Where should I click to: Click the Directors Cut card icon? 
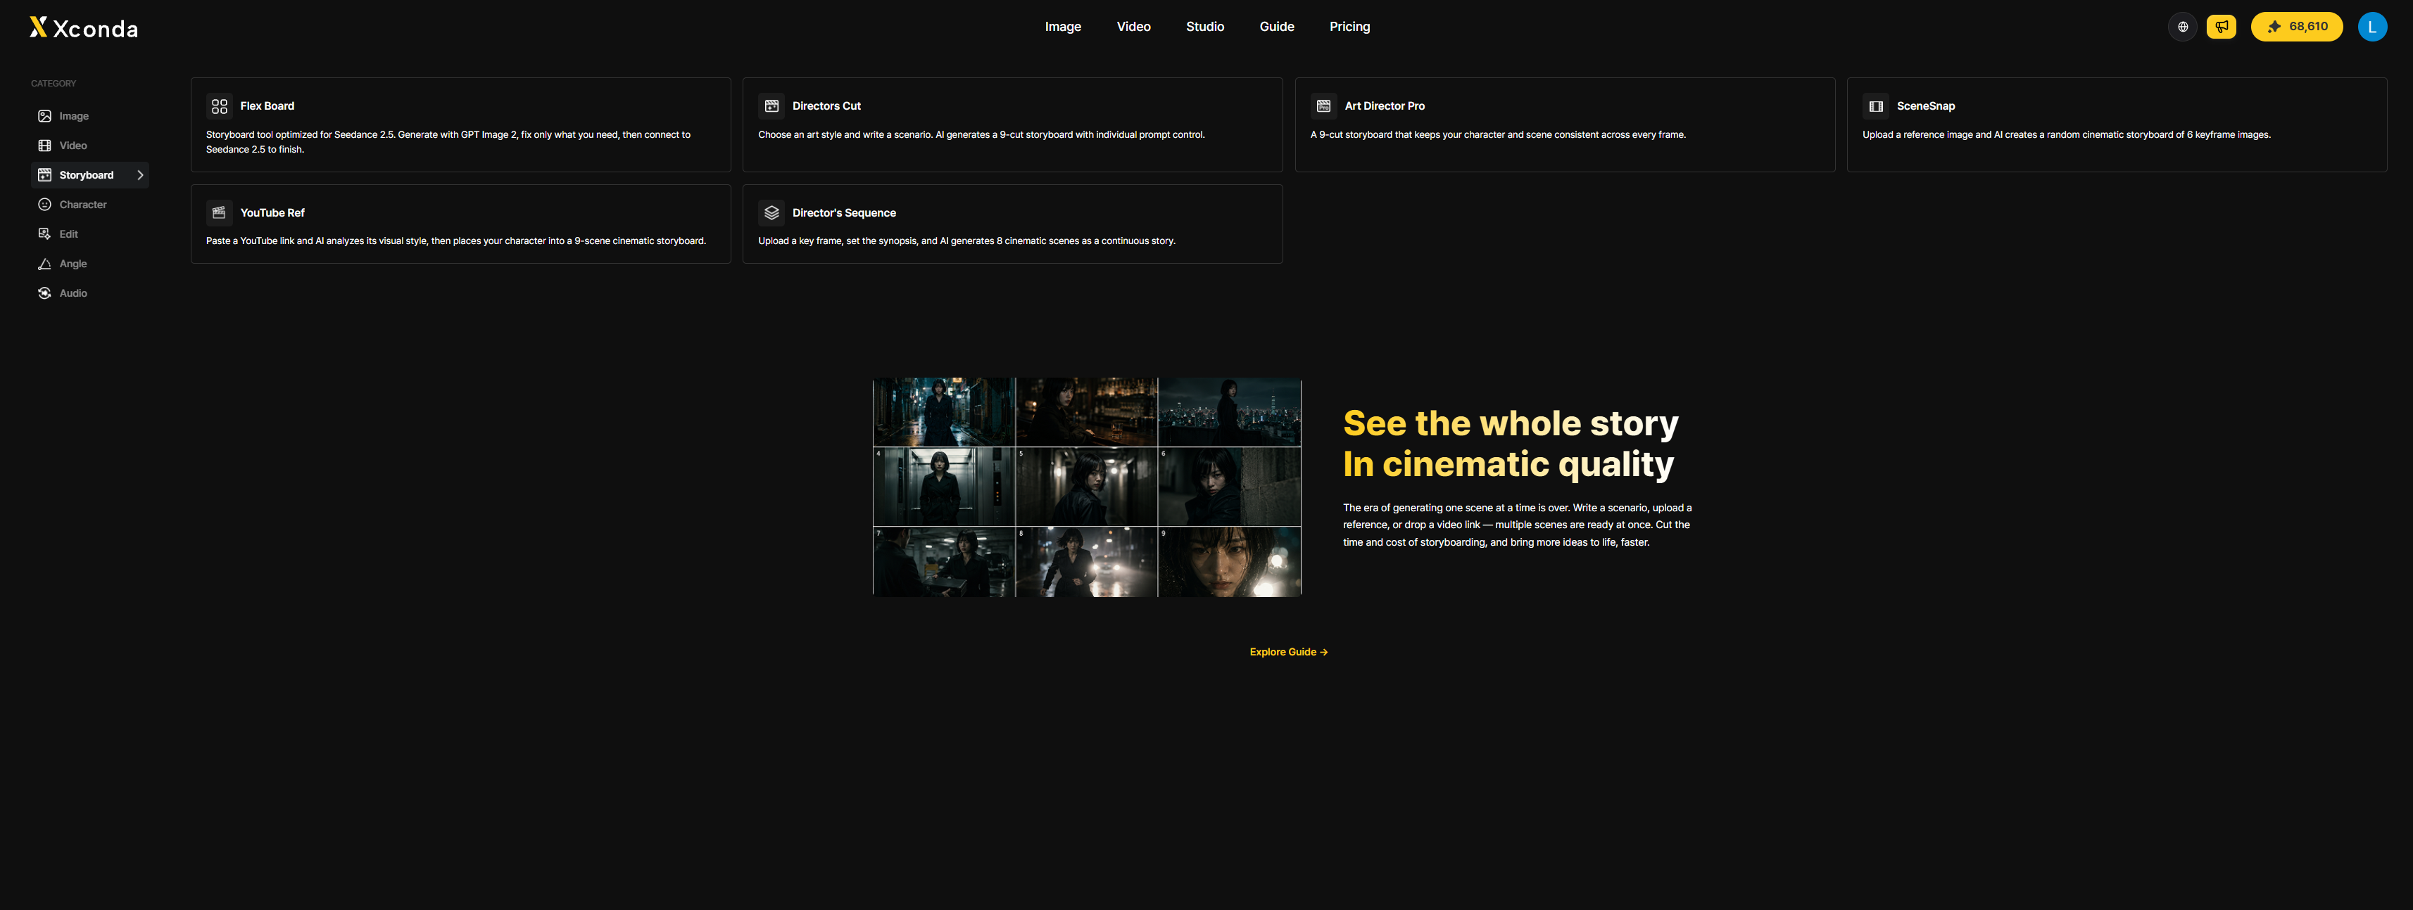[x=772, y=105]
